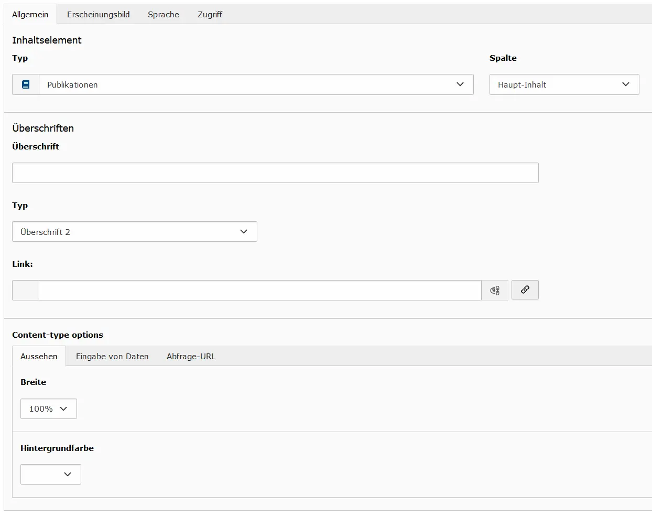
Task: Click the Spalte label
Action: pos(503,58)
